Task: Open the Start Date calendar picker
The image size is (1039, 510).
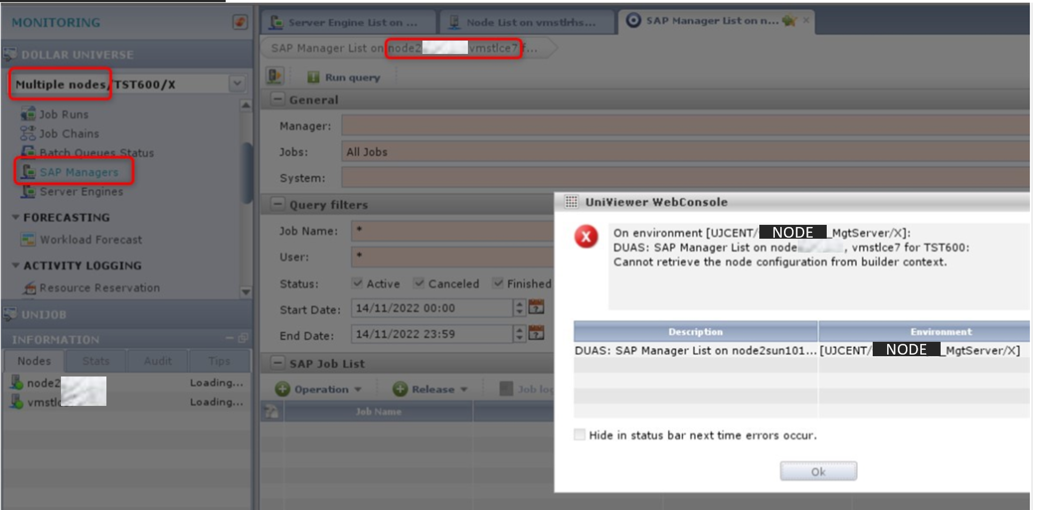Action: tap(536, 307)
